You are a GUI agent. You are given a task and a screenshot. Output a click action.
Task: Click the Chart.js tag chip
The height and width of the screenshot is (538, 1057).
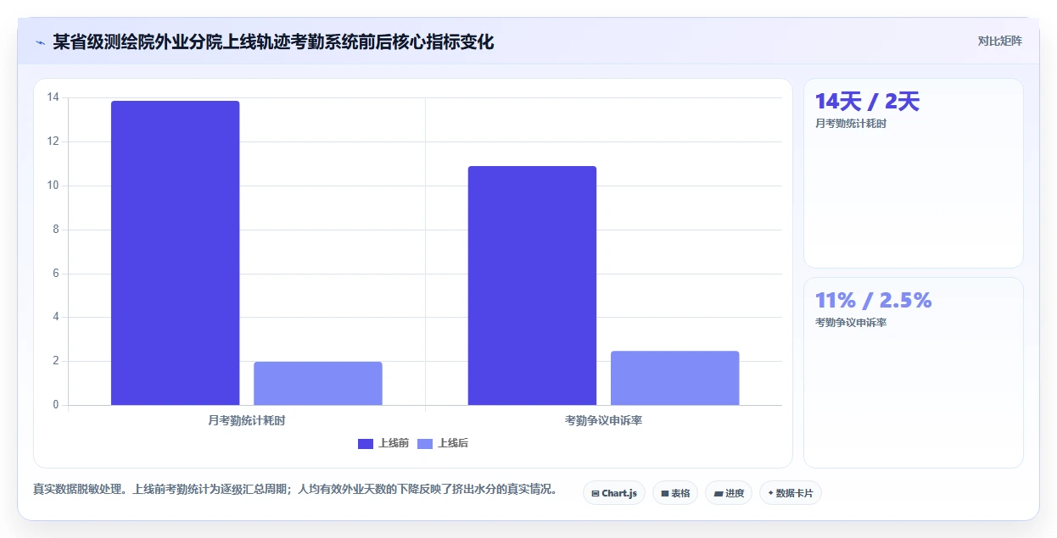[x=614, y=493]
